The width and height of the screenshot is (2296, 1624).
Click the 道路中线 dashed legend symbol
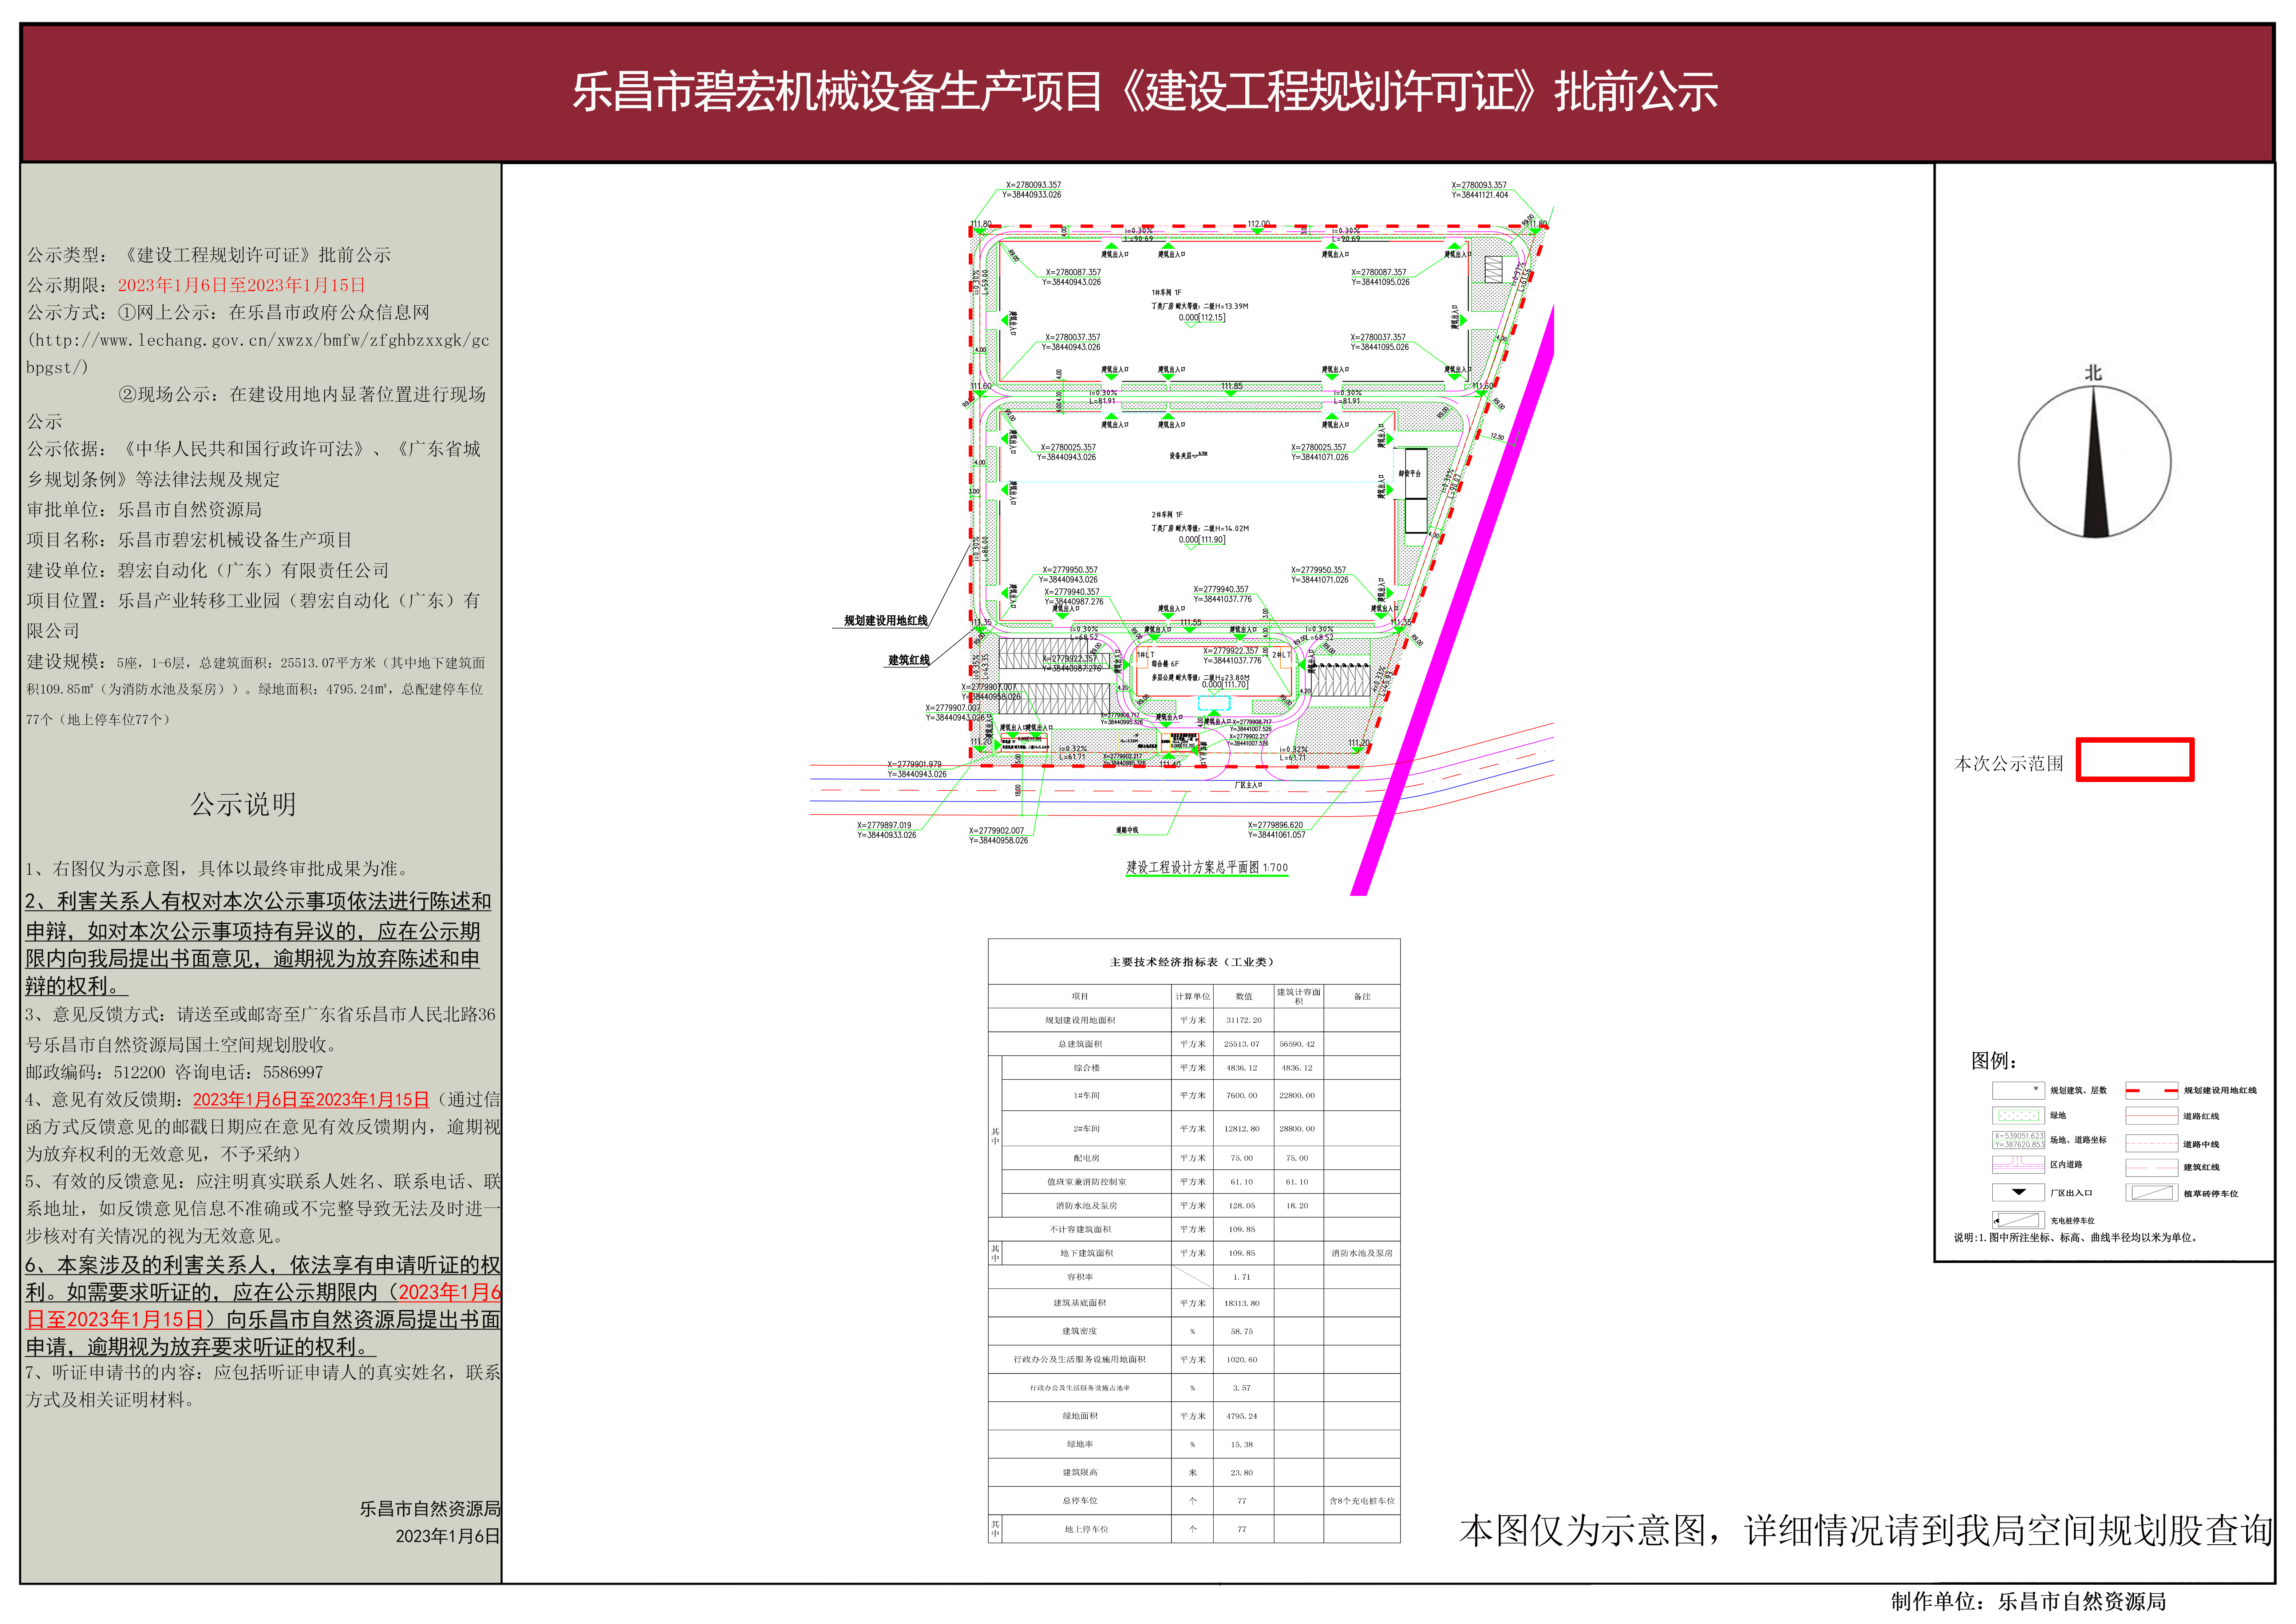(x=2151, y=1143)
